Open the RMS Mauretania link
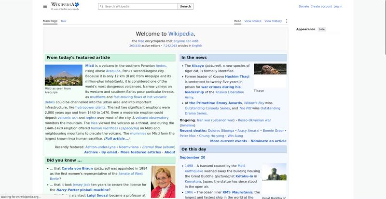The image size is (386, 199). click(237, 192)
